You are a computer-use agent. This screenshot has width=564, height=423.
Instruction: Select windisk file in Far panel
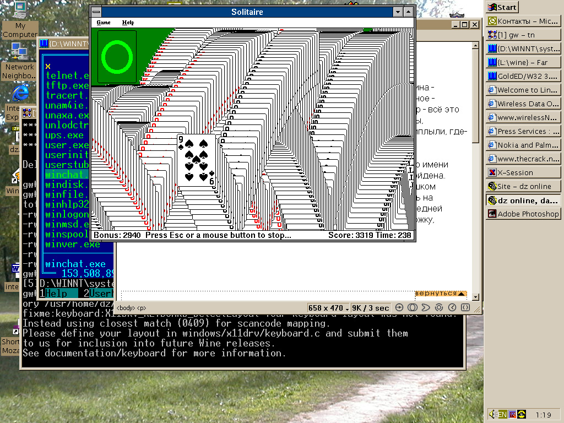coord(67,185)
